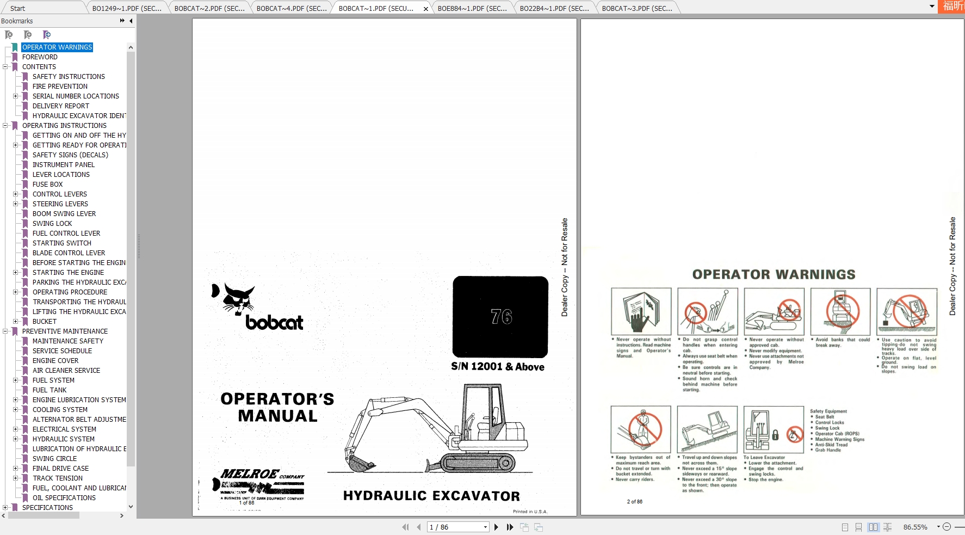Click the add new bookmark icon
965x535 pixels.
(28, 35)
